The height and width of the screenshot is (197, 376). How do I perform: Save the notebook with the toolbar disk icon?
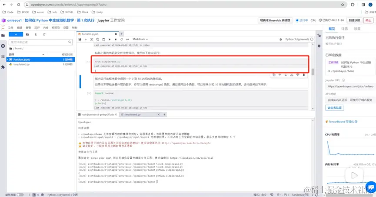pos(80,39)
